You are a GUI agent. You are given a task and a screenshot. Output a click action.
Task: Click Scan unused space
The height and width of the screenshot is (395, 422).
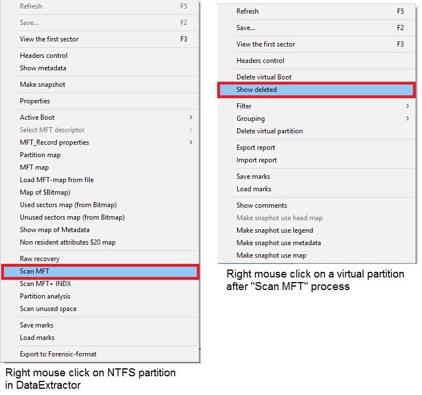pyautogui.click(x=48, y=309)
